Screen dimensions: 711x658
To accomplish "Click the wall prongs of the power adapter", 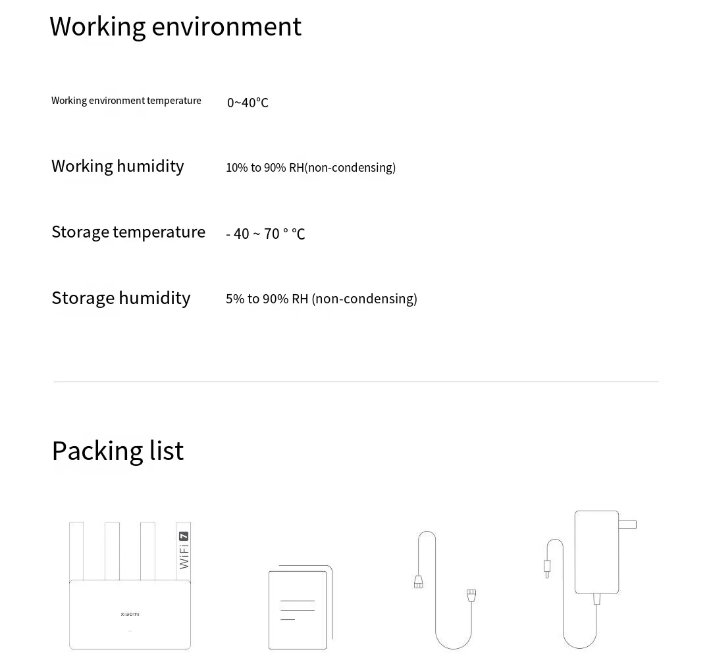I will pos(627,524).
